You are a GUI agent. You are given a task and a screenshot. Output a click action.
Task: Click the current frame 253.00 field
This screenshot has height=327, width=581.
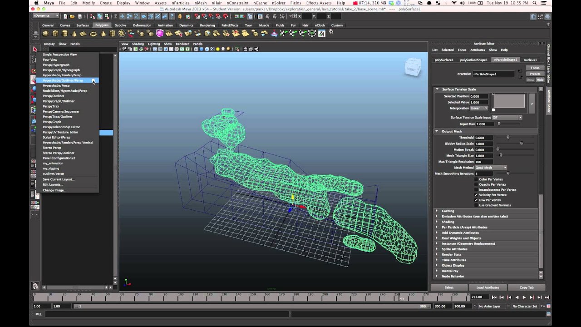coord(479,297)
